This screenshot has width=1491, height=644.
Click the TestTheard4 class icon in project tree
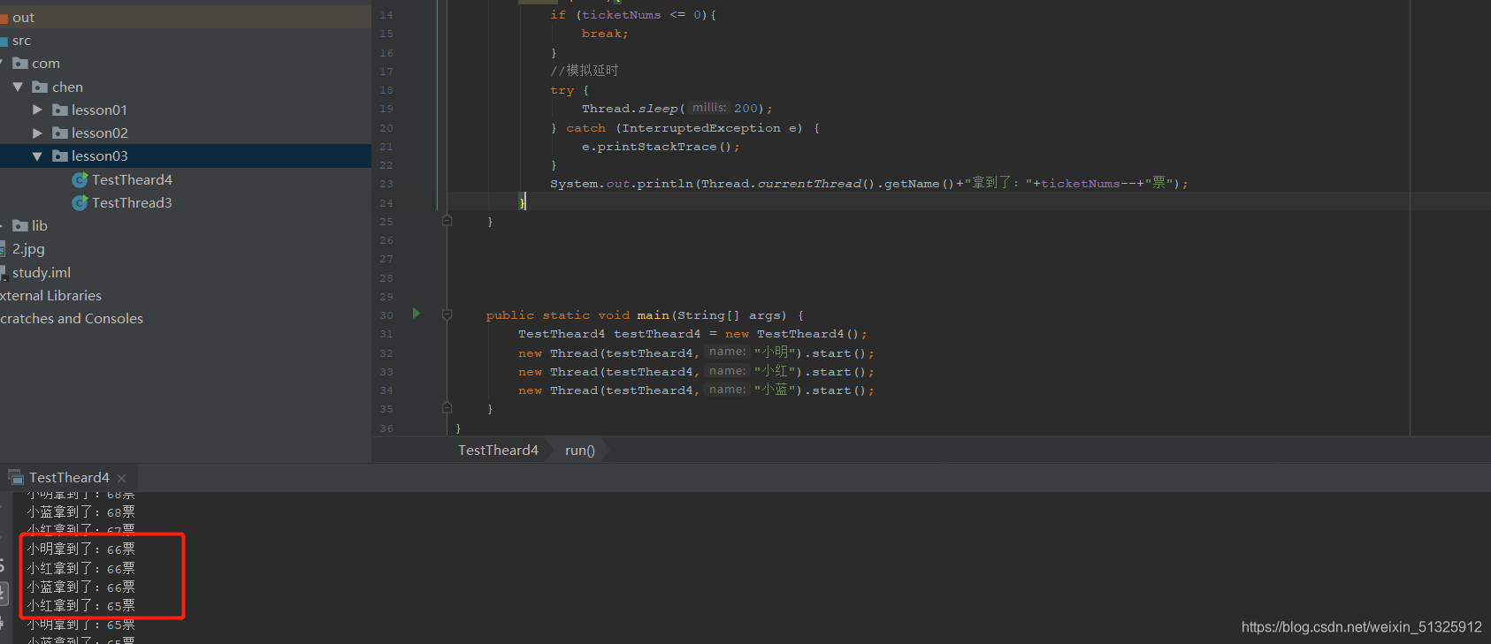80,180
